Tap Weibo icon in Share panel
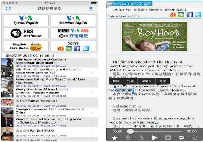The height and width of the screenshot is (142, 203). click(x=61, y=49)
